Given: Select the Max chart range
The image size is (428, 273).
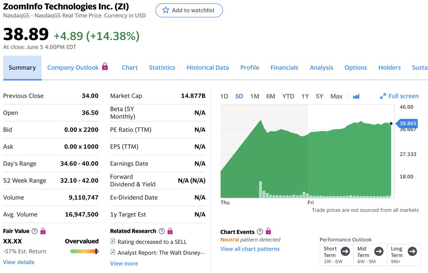Looking at the screenshot, I should pyautogui.click(x=336, y=96).
